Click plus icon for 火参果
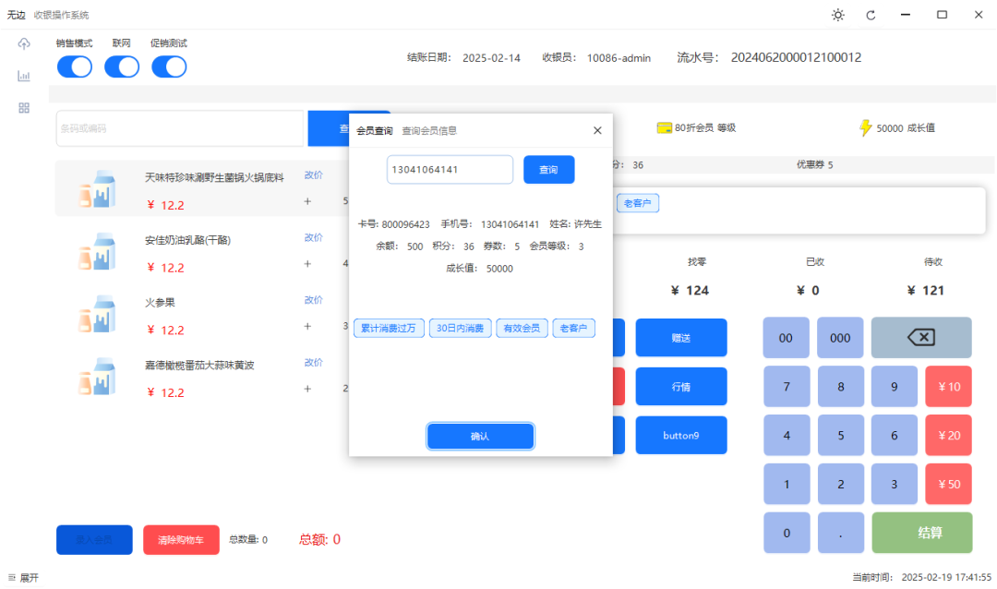This screenshot has height=589, width=997. pyautogui.click(x=307, y=326)
